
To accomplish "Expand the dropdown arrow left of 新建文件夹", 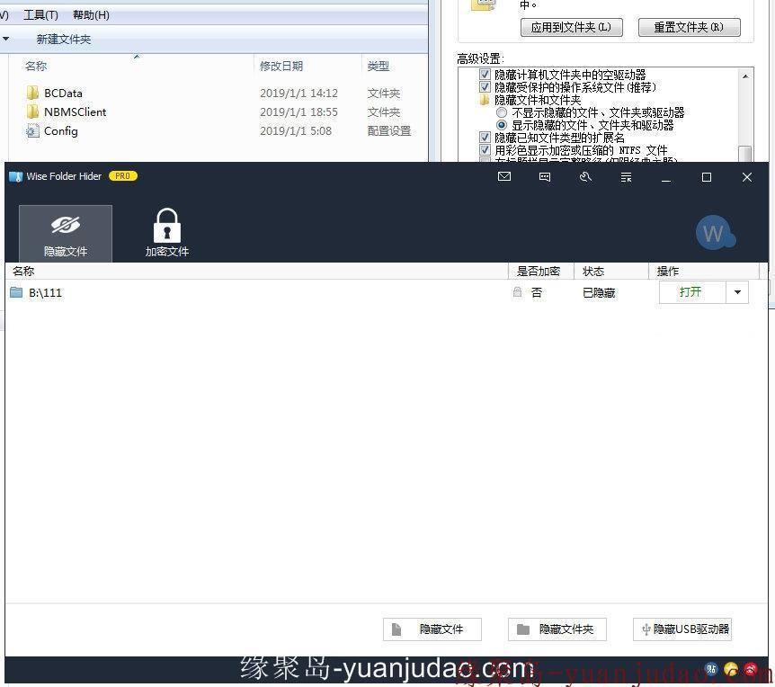I will click(5, 39).
